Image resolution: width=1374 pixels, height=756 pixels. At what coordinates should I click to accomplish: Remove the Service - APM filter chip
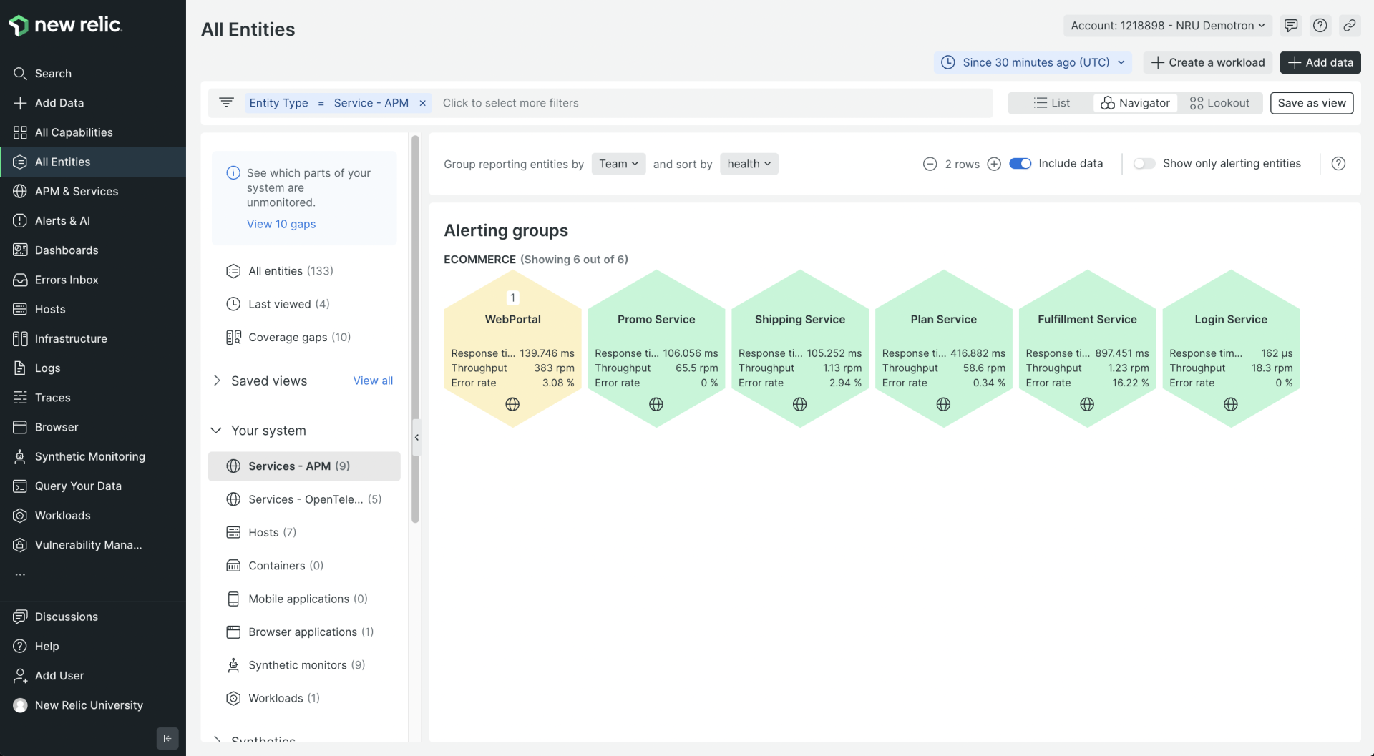tap(422, 103)
